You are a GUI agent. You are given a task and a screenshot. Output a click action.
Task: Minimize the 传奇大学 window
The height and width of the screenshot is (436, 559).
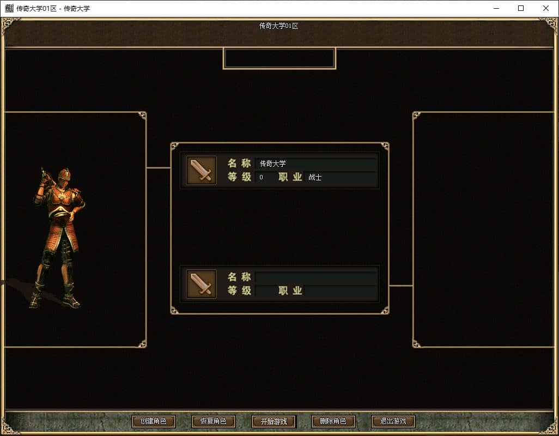click(496, 8)
